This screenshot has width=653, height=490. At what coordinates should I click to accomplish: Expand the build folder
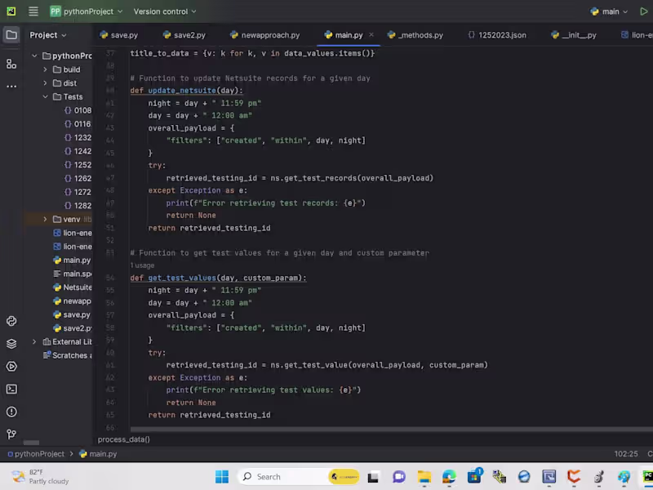(x=46, y=69)
